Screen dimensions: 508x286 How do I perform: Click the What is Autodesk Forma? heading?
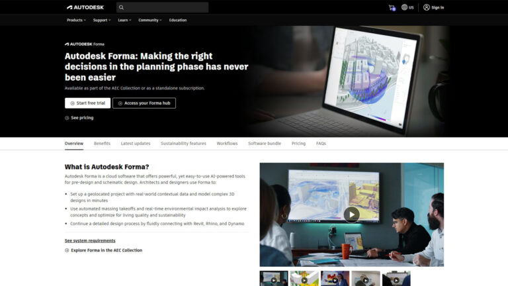pyautogui.click(x=107, y=167)
